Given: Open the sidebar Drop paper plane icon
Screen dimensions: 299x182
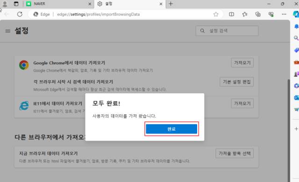Looking at the screenshot, I should point(296,110).
